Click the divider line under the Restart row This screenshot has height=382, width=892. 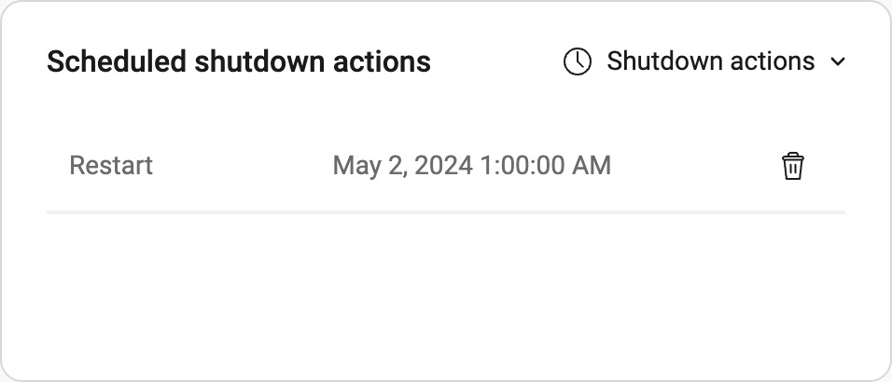pos(446,212)
